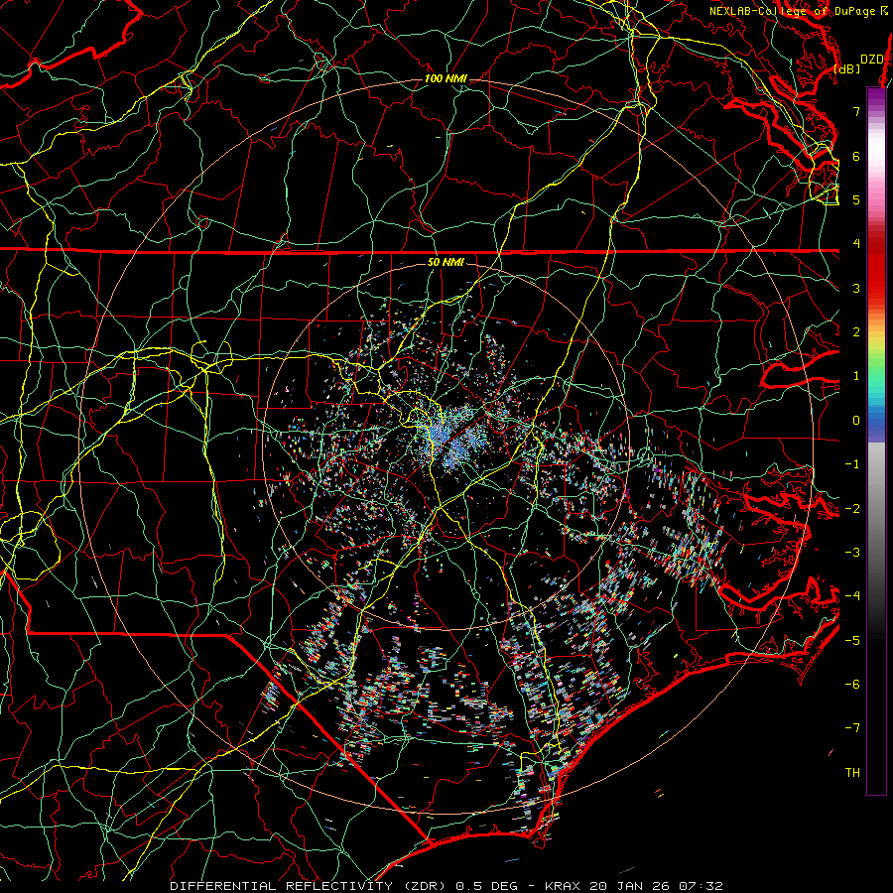This screenshot has width=893, height=893.
Task: Click the 5 value on the color scale
Action: click(x=856, y=199)
